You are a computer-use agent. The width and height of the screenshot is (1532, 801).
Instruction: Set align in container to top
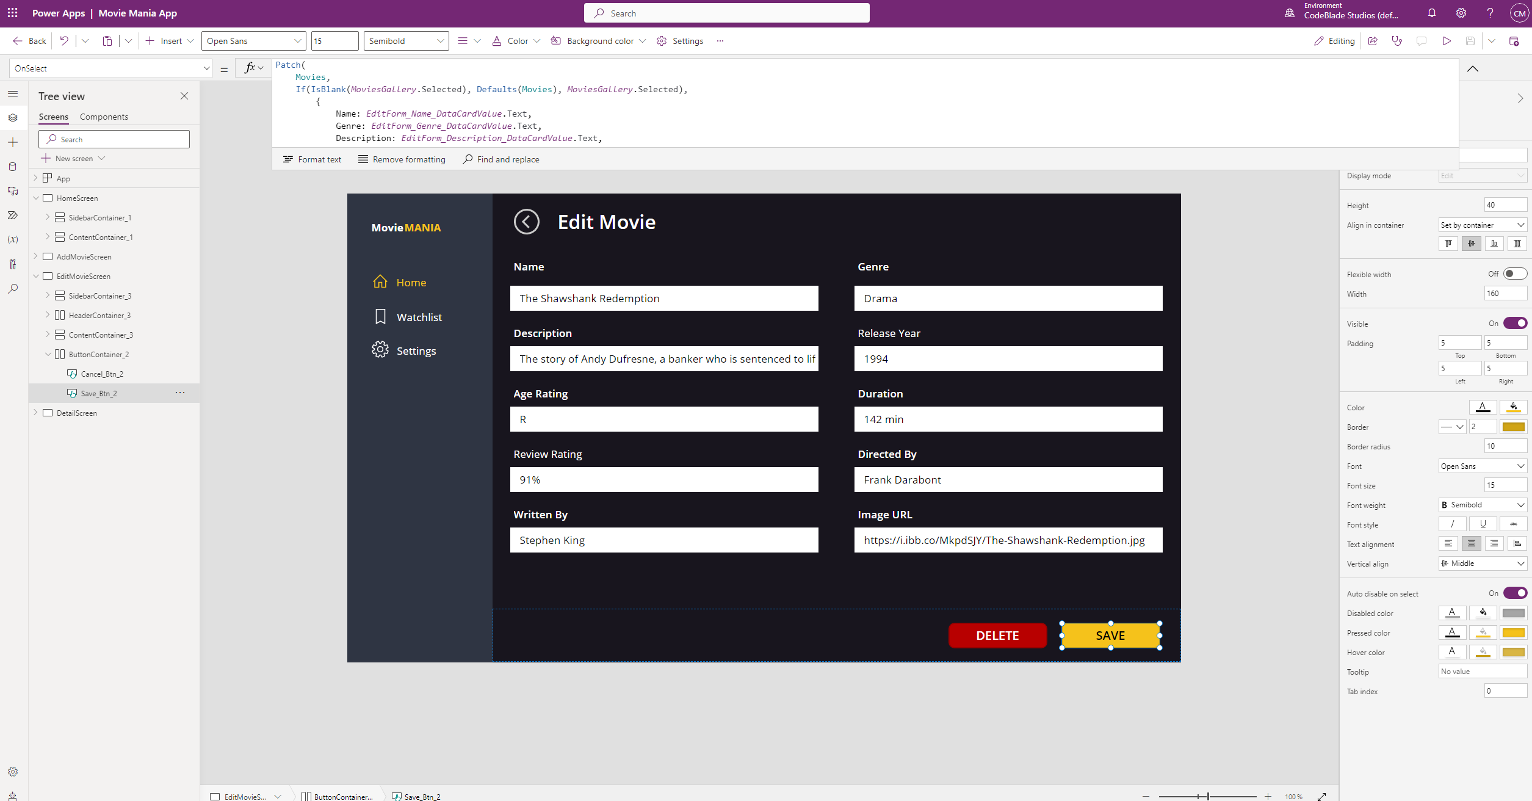[x=1448, y=244]
